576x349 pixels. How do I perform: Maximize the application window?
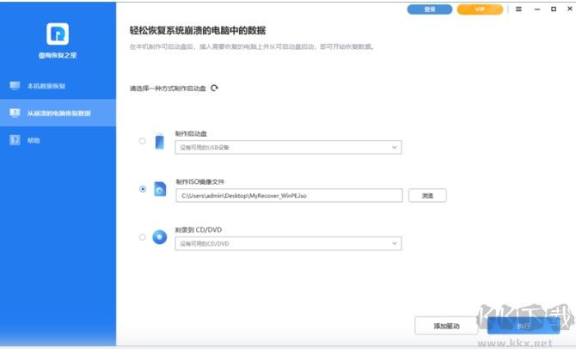(x=554, y=9)
